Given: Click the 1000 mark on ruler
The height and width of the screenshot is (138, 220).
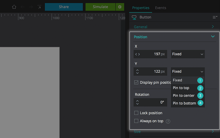Looking at the screenshot, I should click(56, 18).
